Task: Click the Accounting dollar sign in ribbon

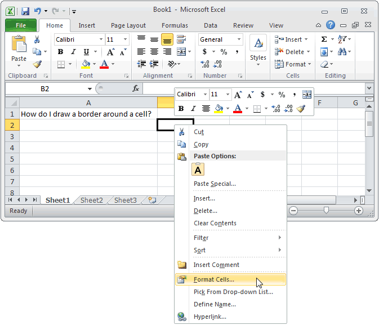Action: 204,51
